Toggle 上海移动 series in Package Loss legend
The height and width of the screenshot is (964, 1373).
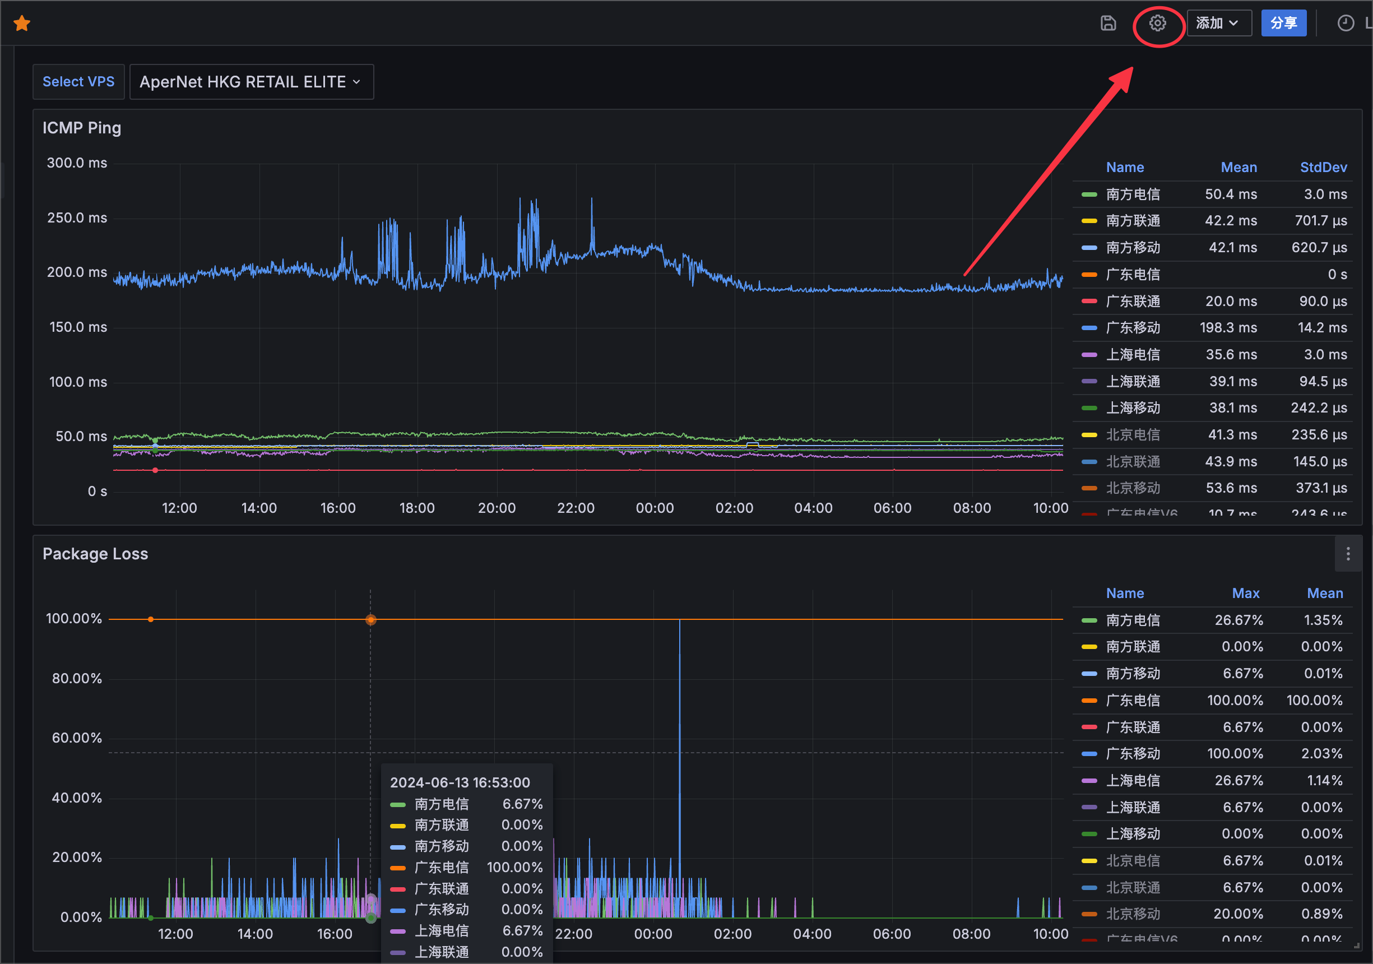pos(1133,833)
